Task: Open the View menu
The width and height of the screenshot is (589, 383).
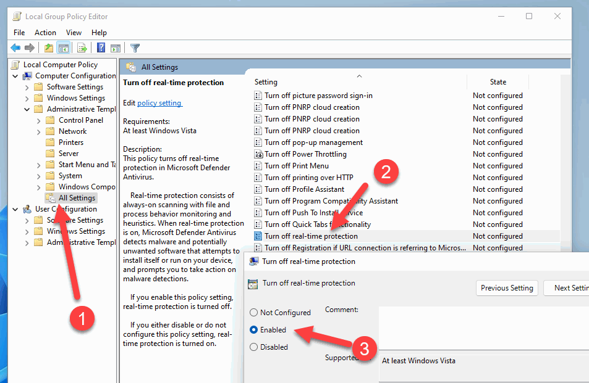Action: click(x=74, y=33)
